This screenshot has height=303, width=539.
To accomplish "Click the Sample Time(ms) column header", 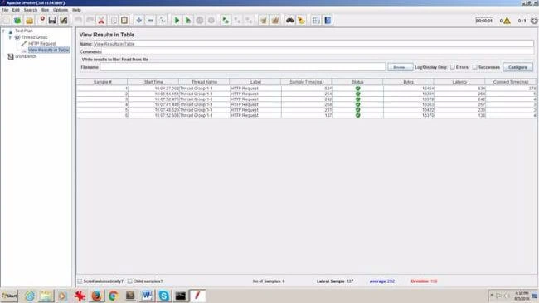I will (307, 82).
